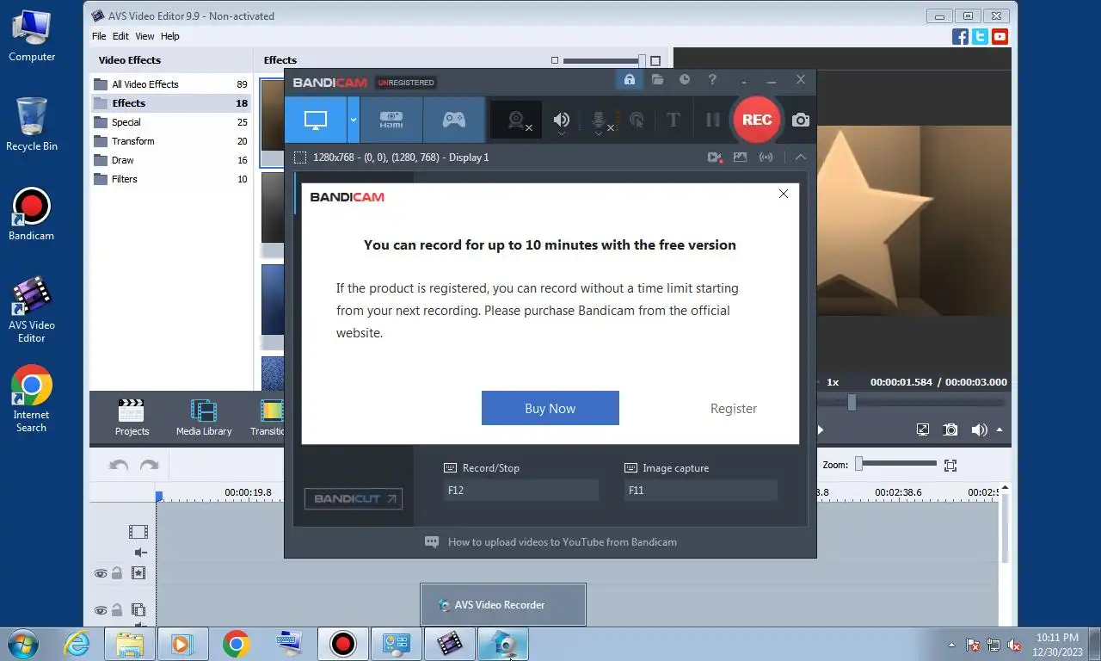Click the AVS preview full screen icon
This screenshot has height=661, width=1101.
click(923, 429)
